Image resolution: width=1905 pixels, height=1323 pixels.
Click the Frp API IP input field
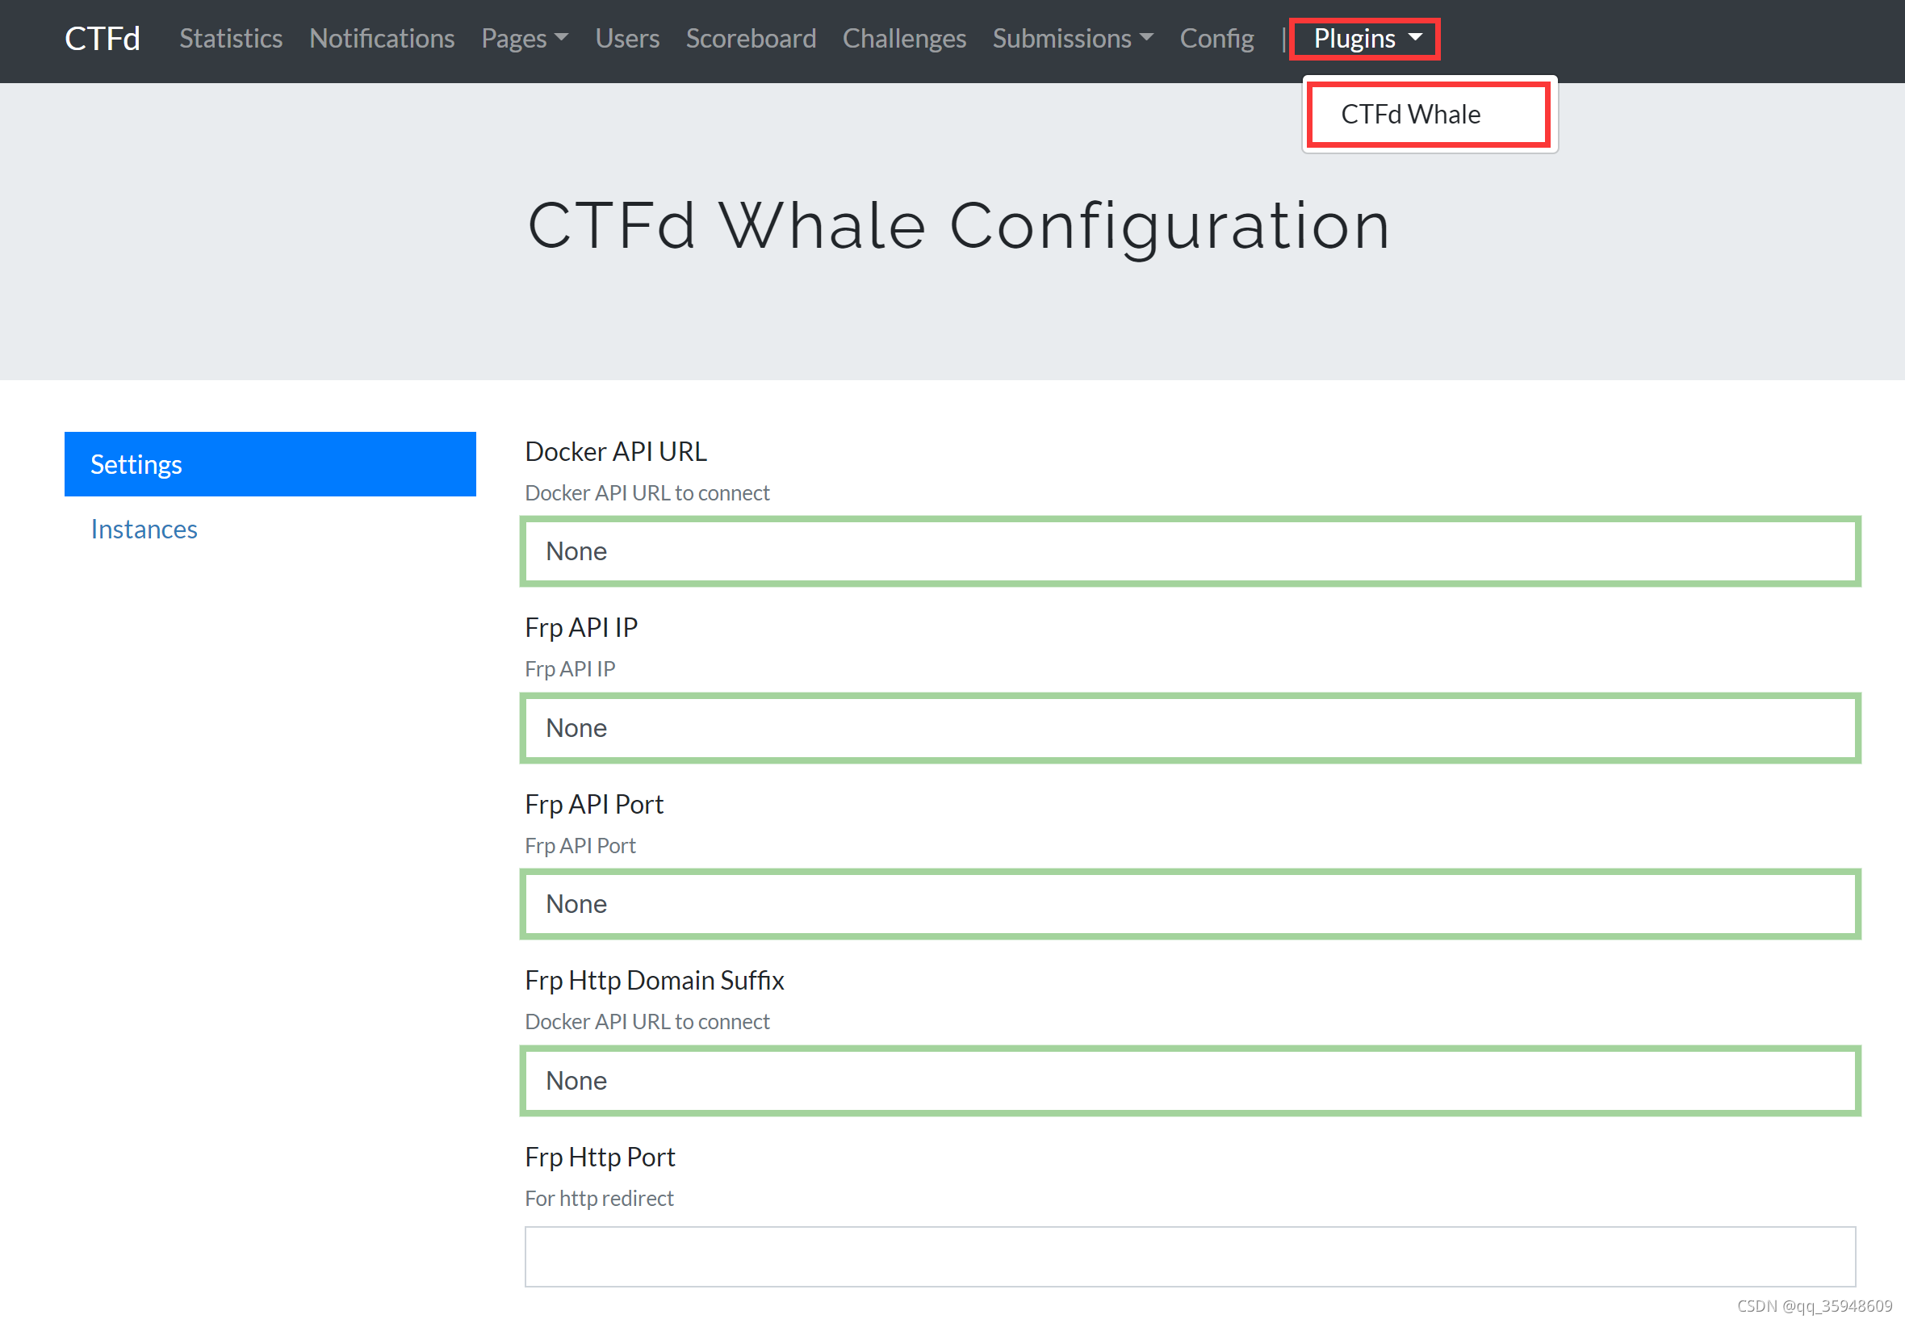click(x=1190, y=728)
